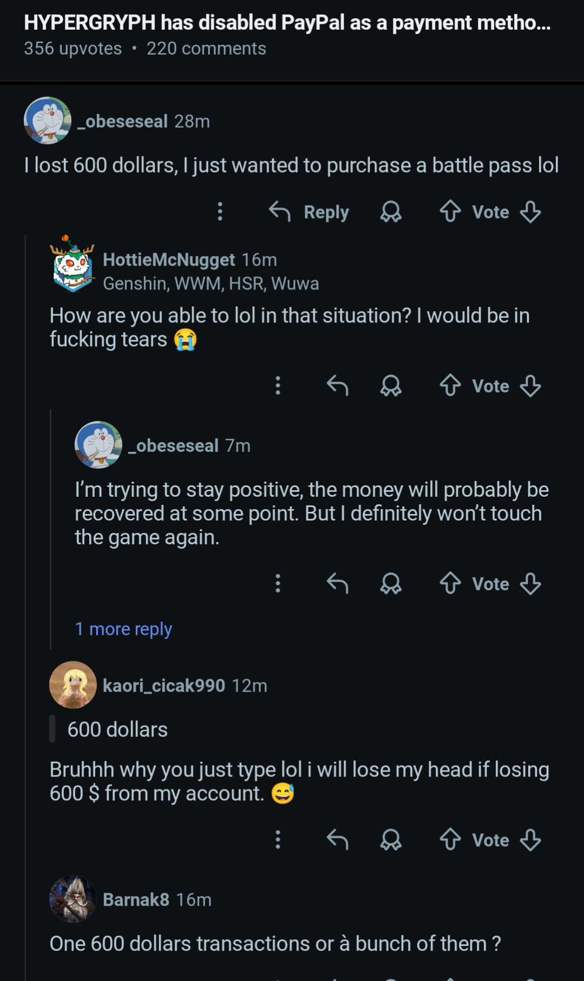Upvote _obeseseal's stay positive reply
The width and height of the screenshot is (584, 981).
pos(450,584)
